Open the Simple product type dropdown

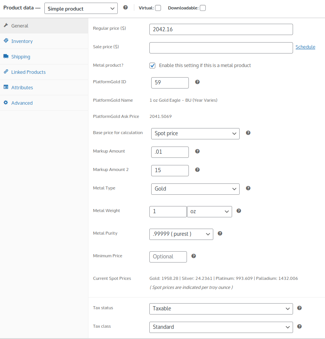point(81,8)
